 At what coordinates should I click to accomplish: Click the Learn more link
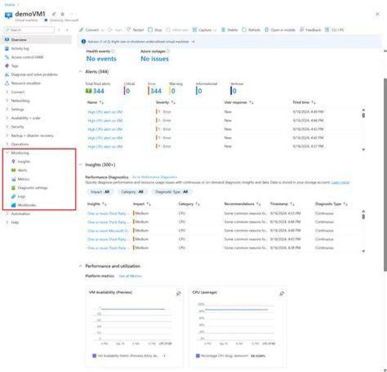coord(340,183)
